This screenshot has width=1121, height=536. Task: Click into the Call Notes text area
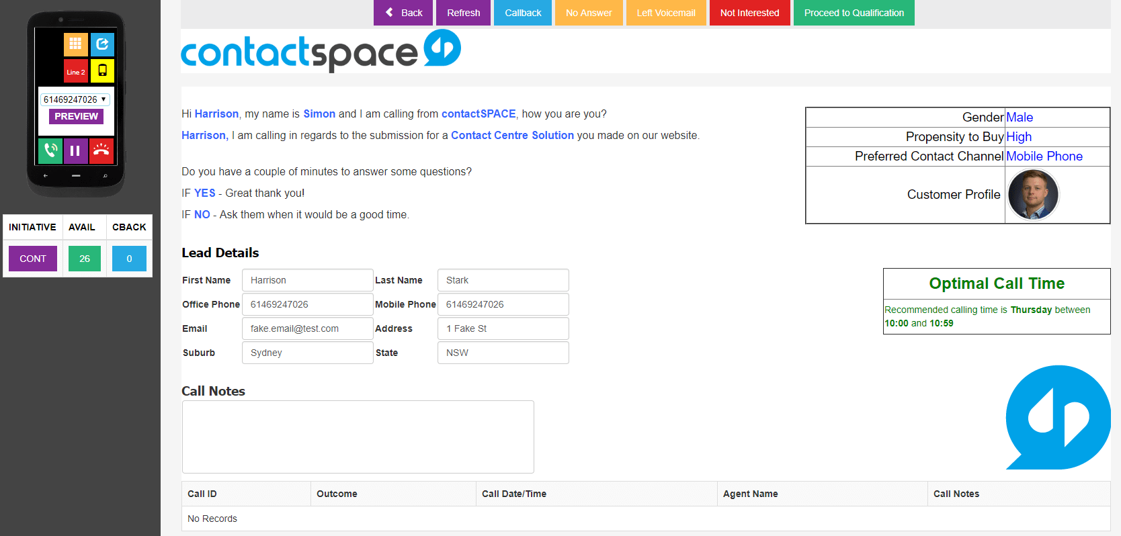coord(358,437)
